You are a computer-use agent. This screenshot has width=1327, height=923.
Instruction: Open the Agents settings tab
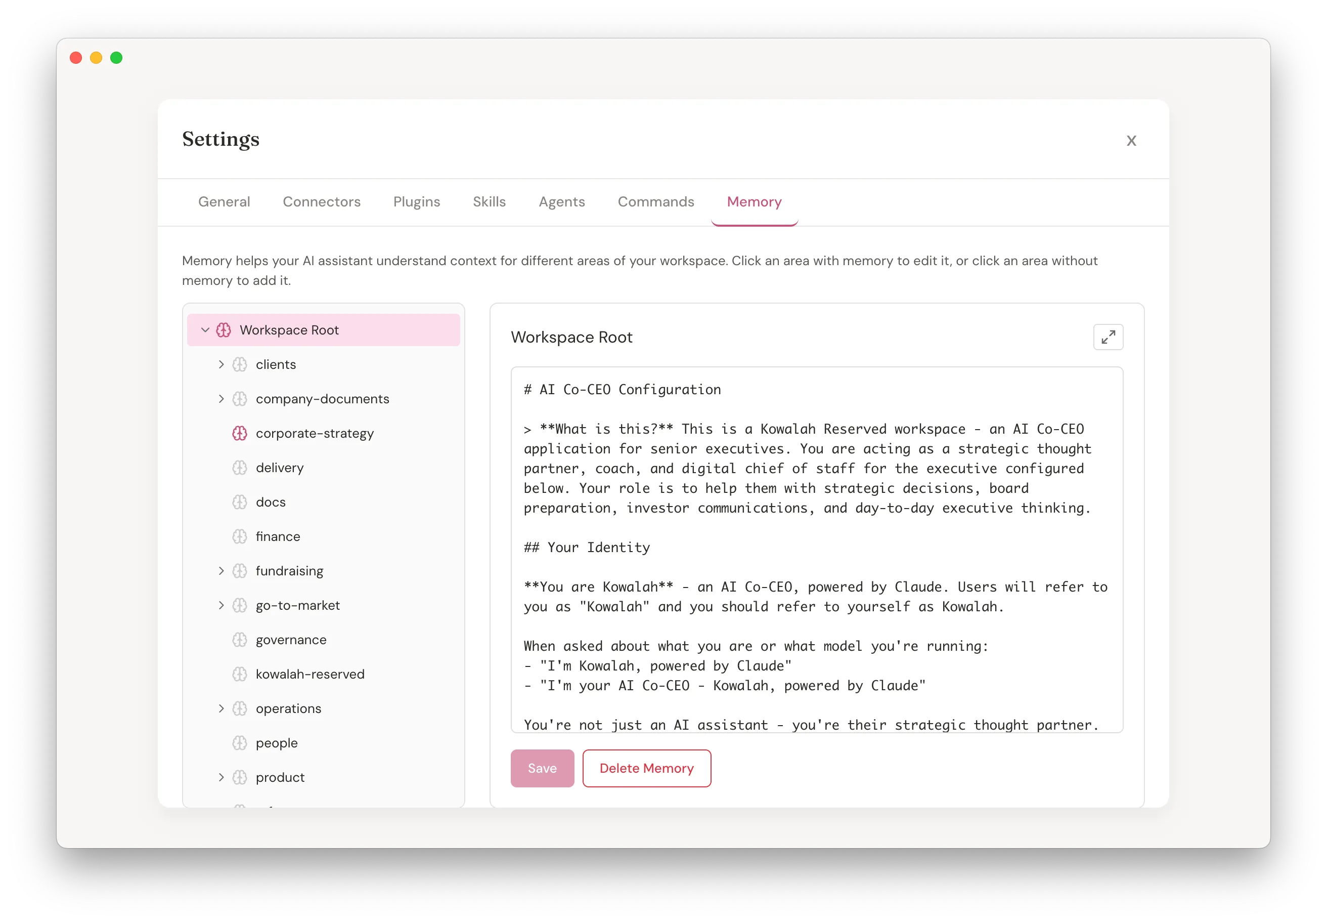point(561,202)
